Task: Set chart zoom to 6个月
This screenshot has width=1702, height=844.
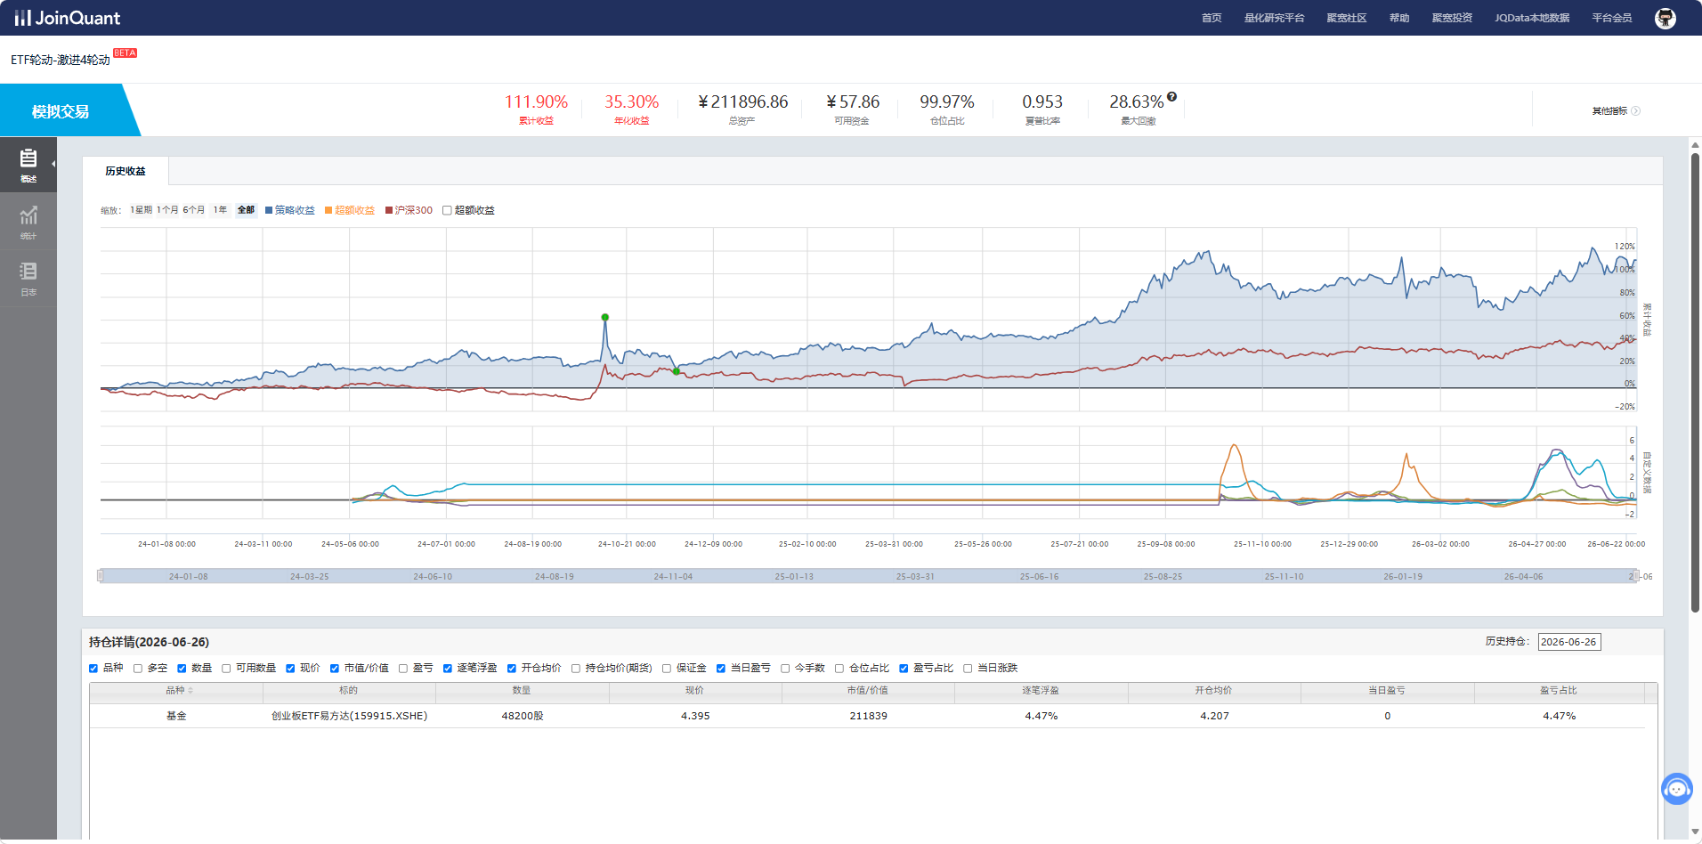Action: click(x=193, y=211)
